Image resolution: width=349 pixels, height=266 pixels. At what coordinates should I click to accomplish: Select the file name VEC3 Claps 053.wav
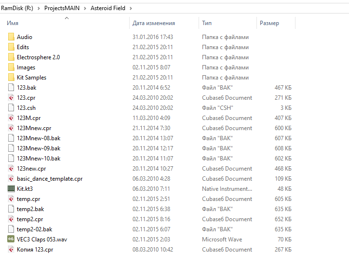pyautogui.click(x=42, y=239)
